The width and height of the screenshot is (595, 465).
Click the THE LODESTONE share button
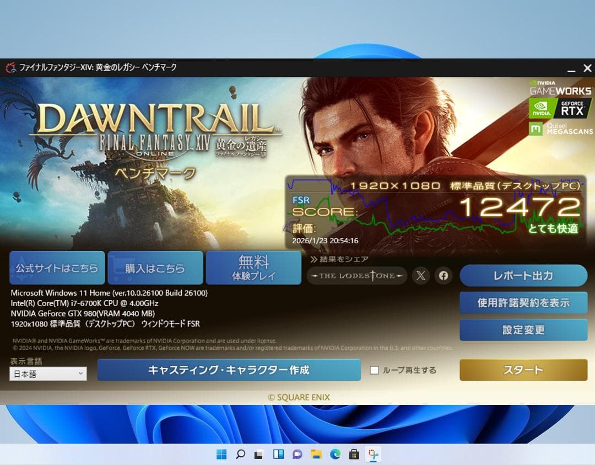click(x=357, y=275)
